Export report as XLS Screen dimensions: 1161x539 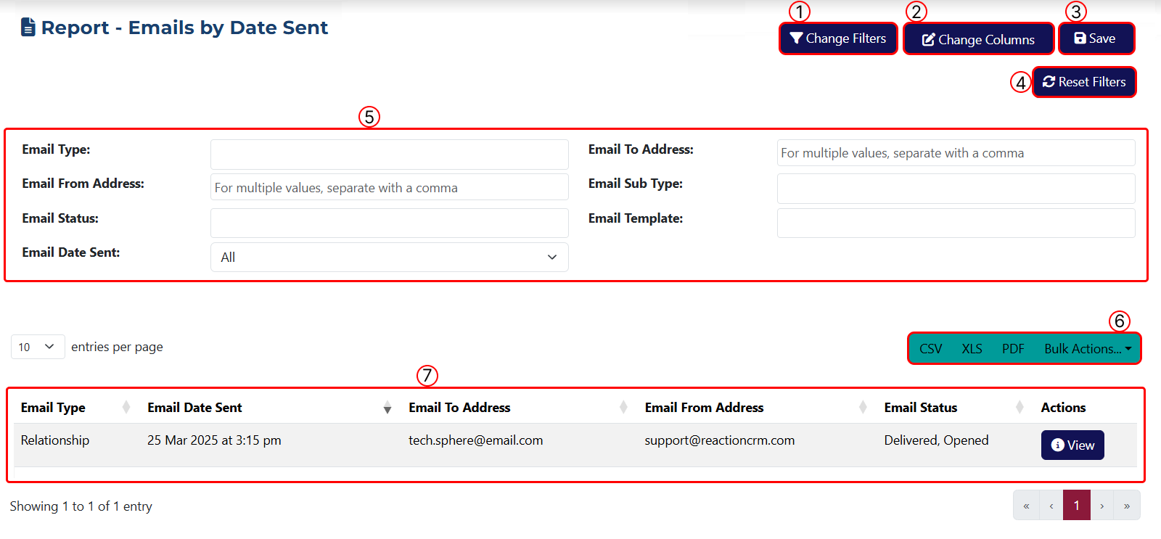point(972,349)
